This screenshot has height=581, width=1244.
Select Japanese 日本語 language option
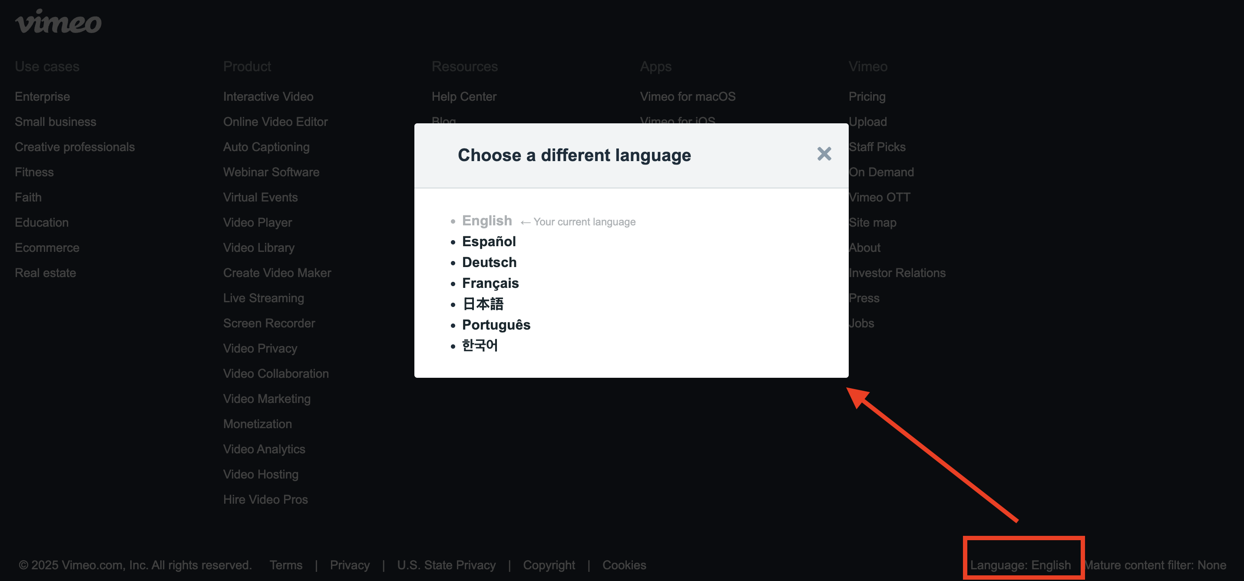[483, 304]
